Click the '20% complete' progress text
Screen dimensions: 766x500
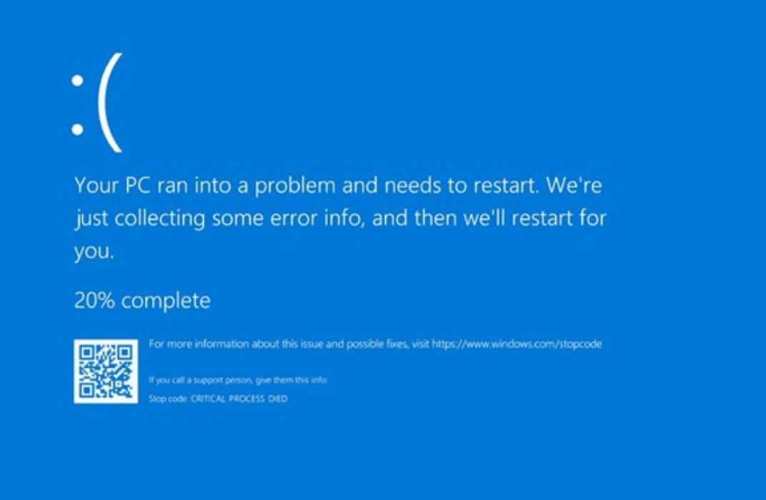[x=142, y=300]
